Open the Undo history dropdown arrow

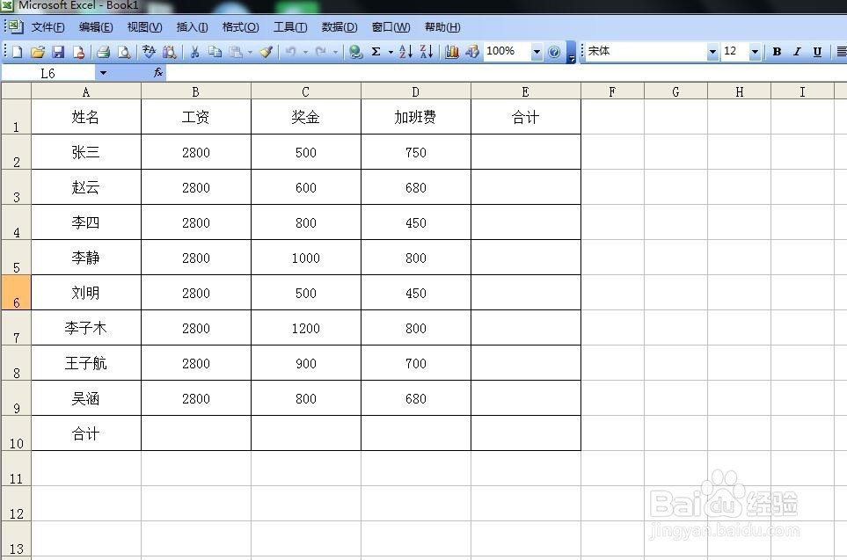click(x=305, y=53)
